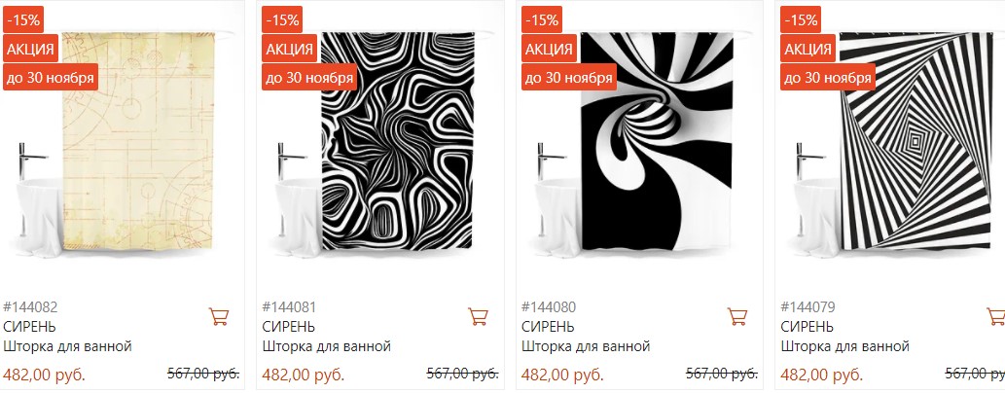Click 'до 30 ноября' badge on product #144080
This screenshot has width=1005, height=393.
pyautogui.click(x=568, y=78)
